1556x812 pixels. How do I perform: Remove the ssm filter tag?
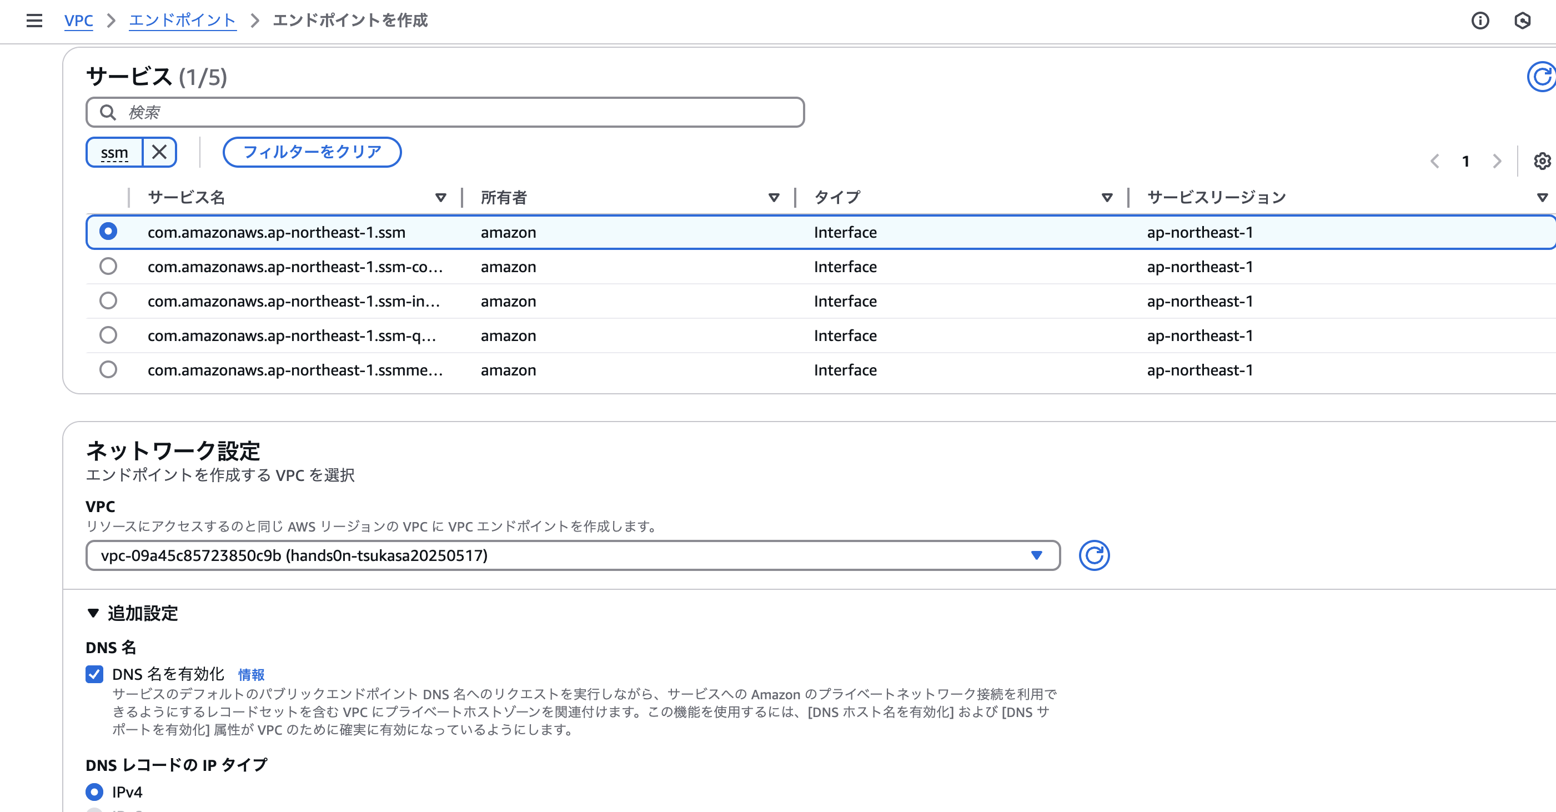159,152
